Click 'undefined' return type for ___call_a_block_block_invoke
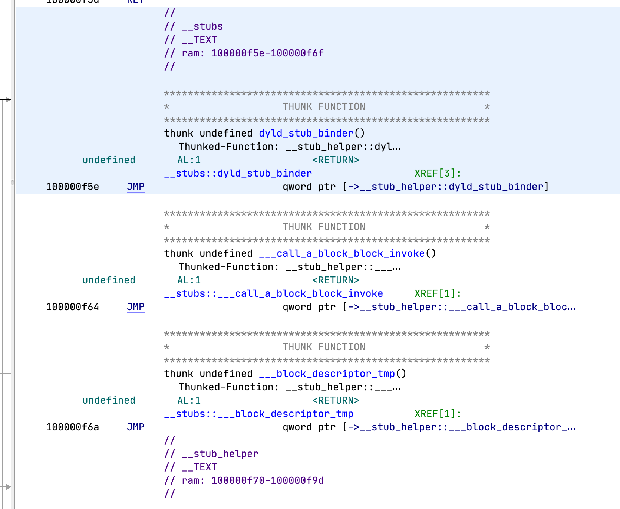The width and height of the screenshot is (620, 509). (109, 280)
